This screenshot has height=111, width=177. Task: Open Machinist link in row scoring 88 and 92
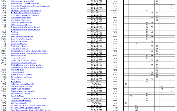[x=15, y=32]
